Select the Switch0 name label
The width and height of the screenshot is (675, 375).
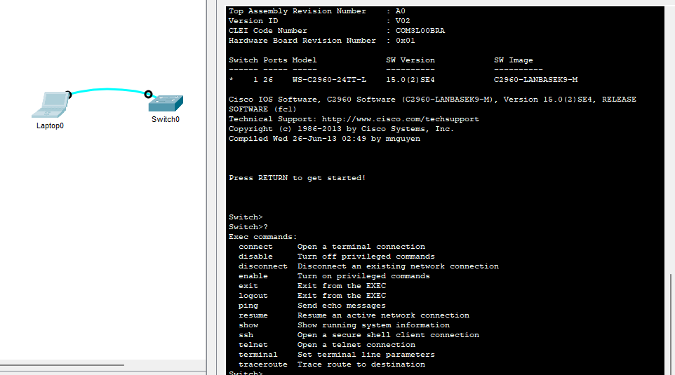166,119
